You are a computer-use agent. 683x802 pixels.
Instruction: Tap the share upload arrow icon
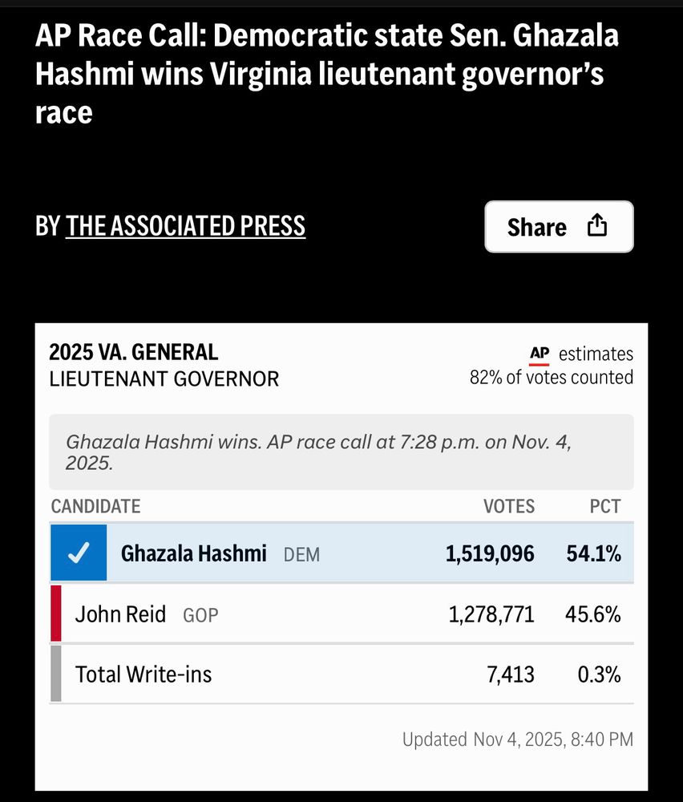596,225
